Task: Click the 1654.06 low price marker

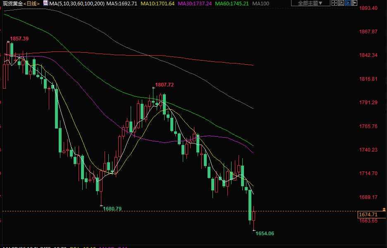Action: [265, 234]
